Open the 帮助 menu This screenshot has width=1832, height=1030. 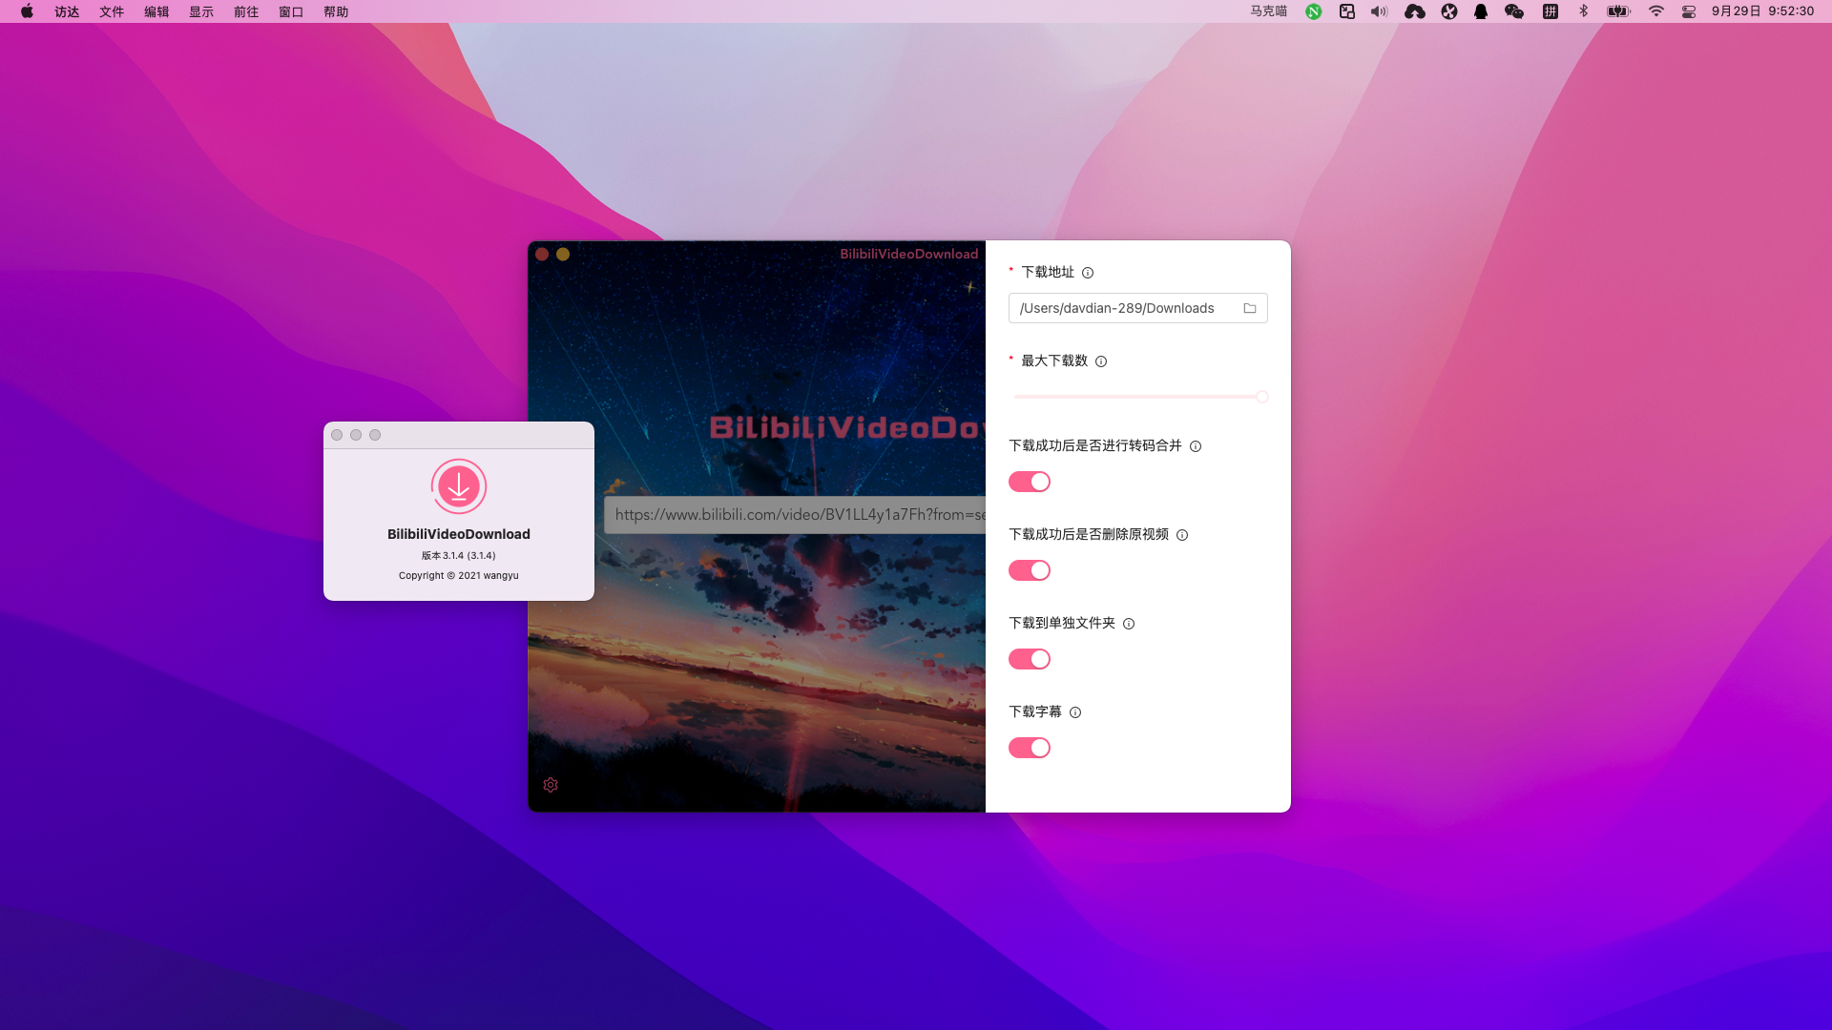click(x=336, y=11)
